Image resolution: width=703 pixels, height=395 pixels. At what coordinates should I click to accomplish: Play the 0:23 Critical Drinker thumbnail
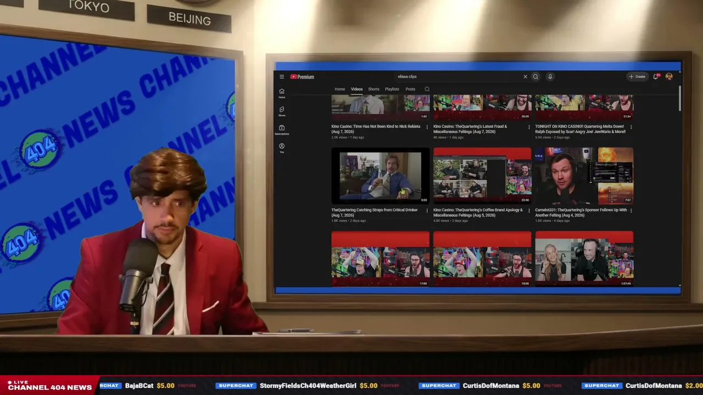tap(381, 176)
